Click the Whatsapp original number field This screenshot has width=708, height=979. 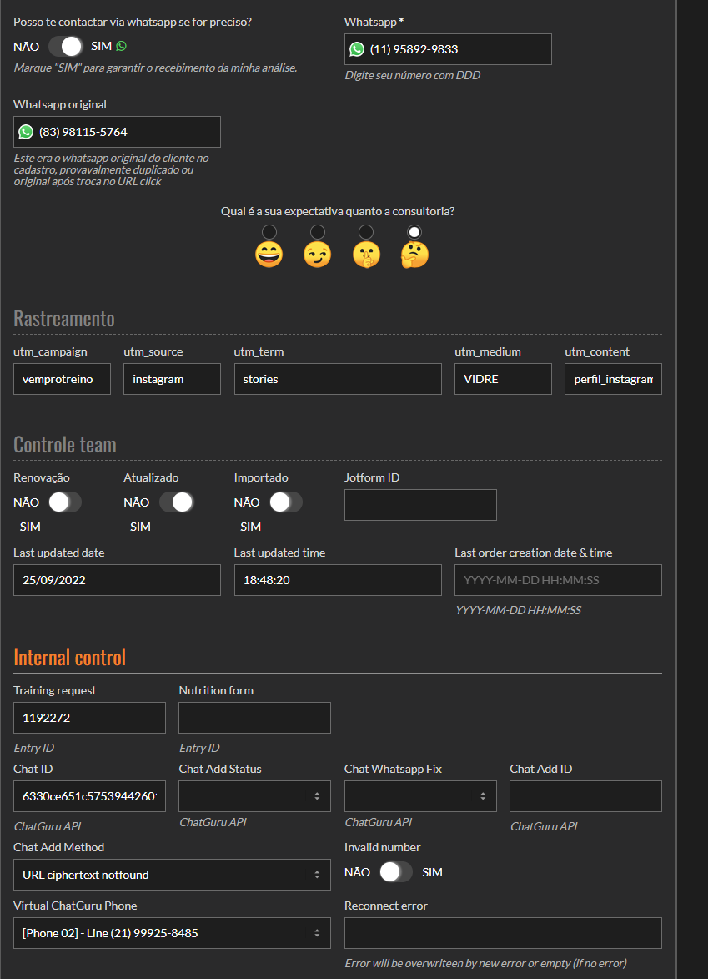pyautogui.click(x=118, y=132)
